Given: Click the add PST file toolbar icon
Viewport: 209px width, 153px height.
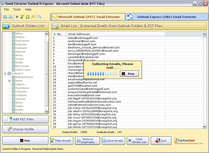Looking at the screenshot, I should click(x=5, y=17).
